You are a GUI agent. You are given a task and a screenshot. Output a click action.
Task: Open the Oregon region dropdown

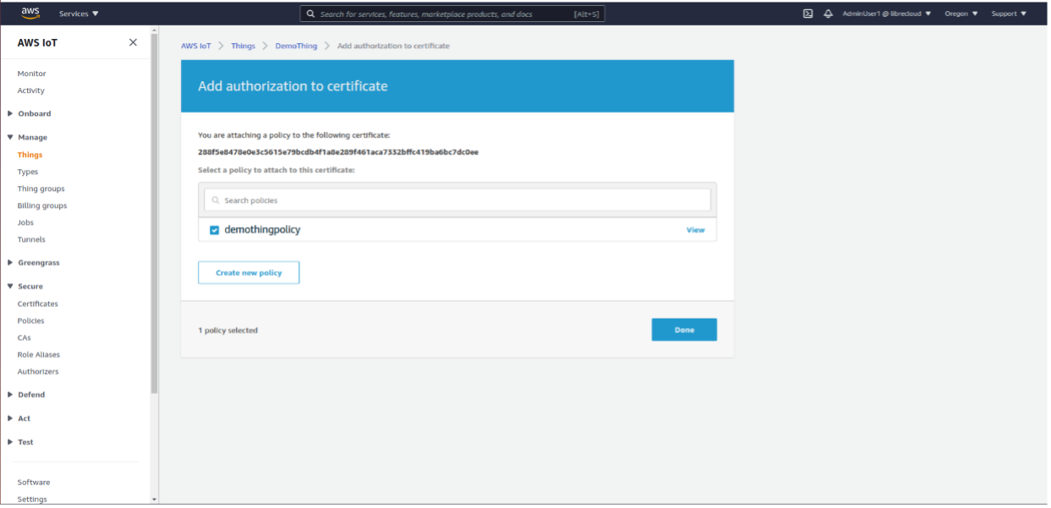(961, 14)
